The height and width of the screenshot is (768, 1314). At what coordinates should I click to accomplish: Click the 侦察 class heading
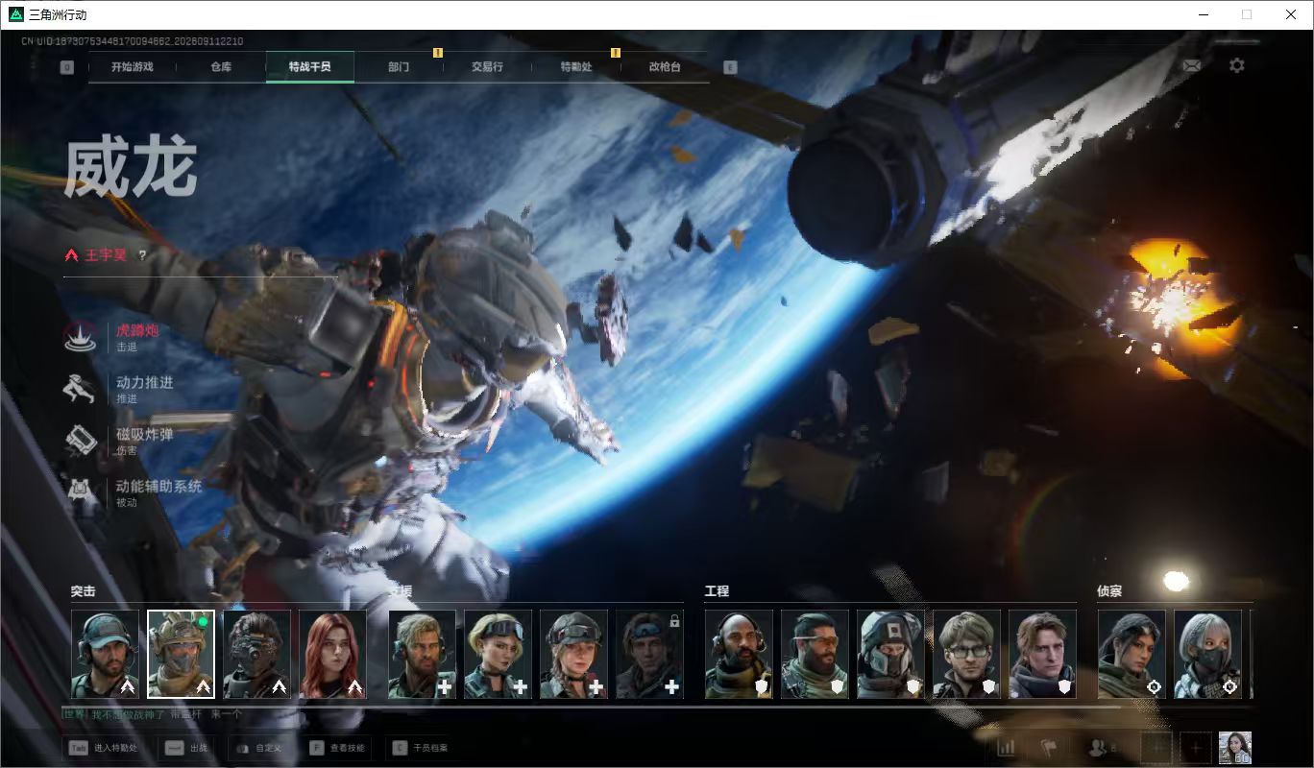pyautogui.click(x=1109, y=591)
